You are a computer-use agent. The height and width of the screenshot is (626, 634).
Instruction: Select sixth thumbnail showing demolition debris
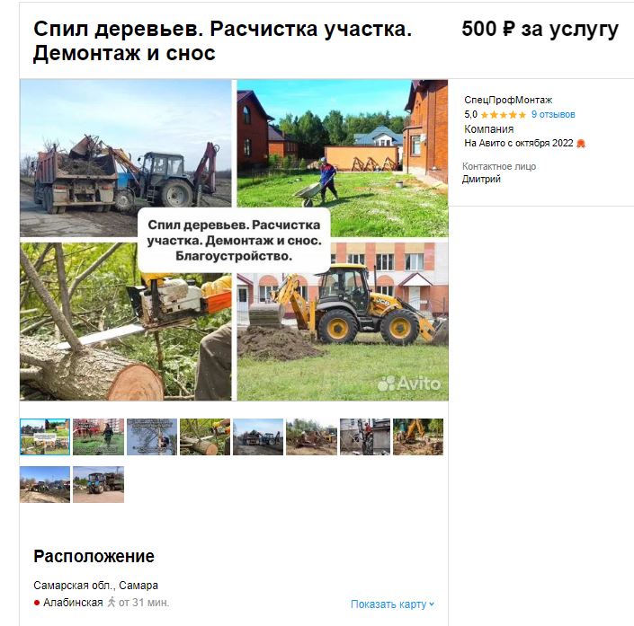point(311,437)
